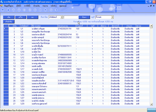Image resolution: width=156 pixels, height=112 pixels.
Task: Click the app icon left of the menu bar
Action: 2,5
